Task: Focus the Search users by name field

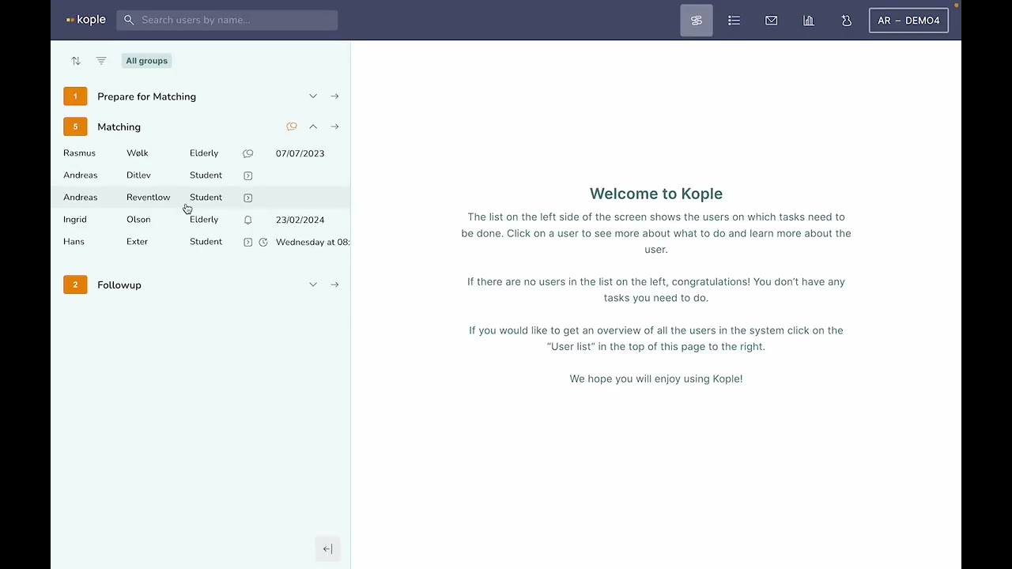Action: tap(227, 20)
